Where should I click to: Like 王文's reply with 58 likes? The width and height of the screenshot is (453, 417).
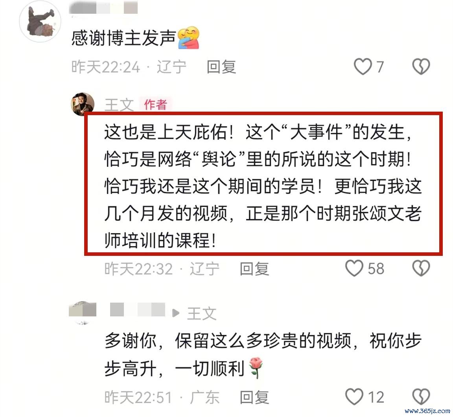(x=354, y=268)
